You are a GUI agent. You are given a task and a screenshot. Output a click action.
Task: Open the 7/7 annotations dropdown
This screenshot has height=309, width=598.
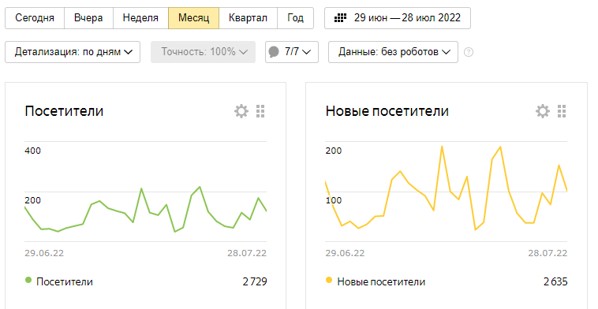292,52
